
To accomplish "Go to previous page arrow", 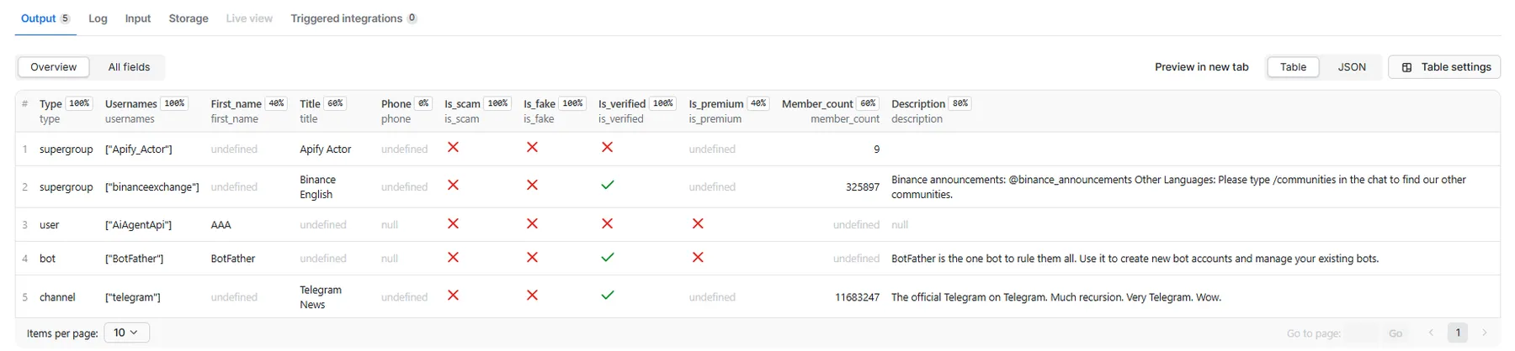I will (x=1431, y=333).
